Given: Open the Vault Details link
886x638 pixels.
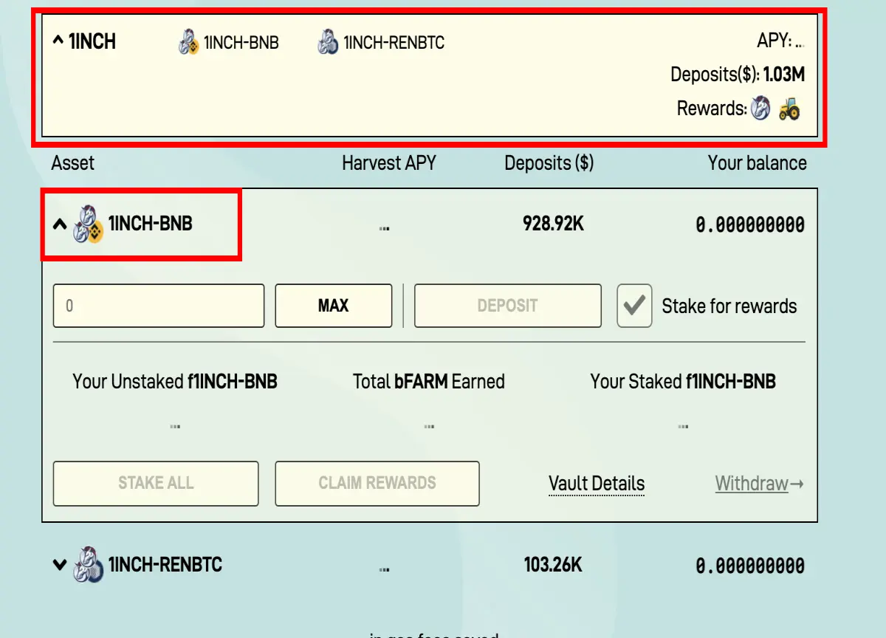Looking at the screenshot, I should pyautogui.click(x=597, y=484).
